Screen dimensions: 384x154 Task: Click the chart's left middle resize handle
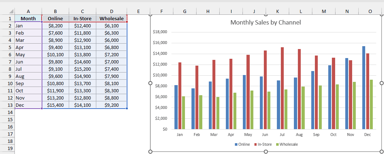150,83
